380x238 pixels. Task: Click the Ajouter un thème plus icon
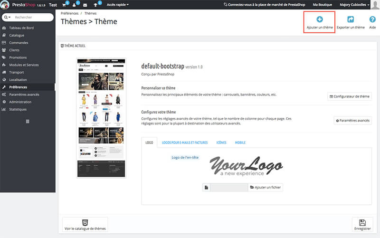(x=319, y=20)
